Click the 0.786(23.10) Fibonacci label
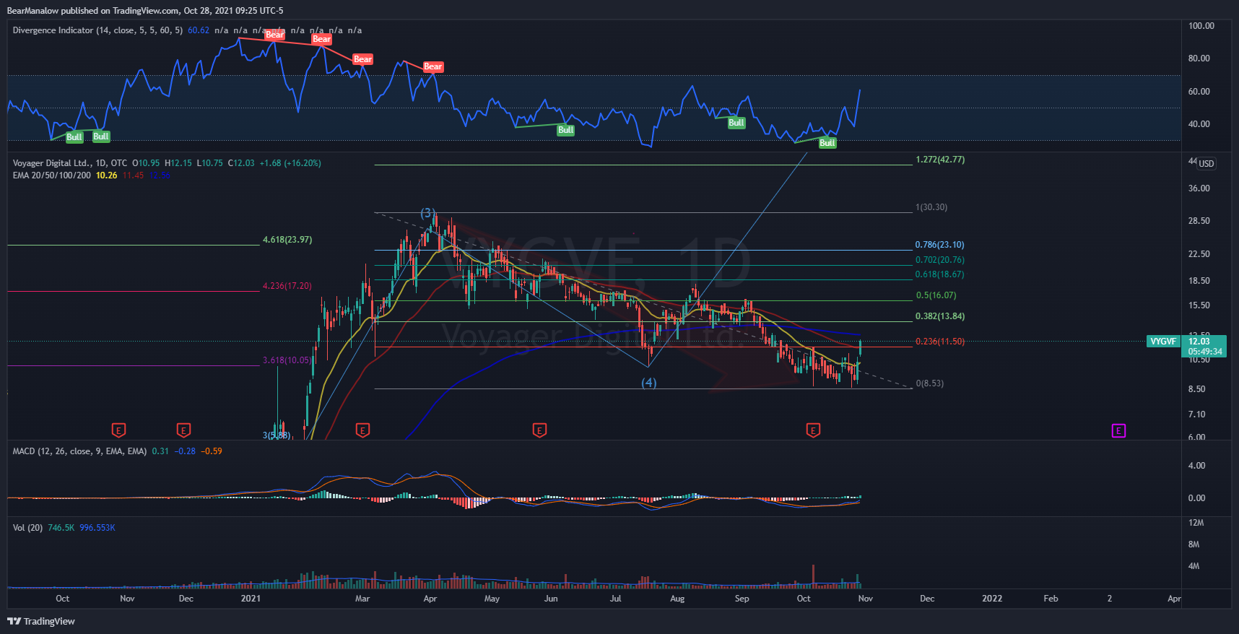 coord(940,245)
